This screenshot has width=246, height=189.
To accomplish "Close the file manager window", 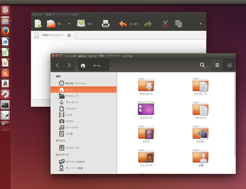I will [x=53, y=56].
